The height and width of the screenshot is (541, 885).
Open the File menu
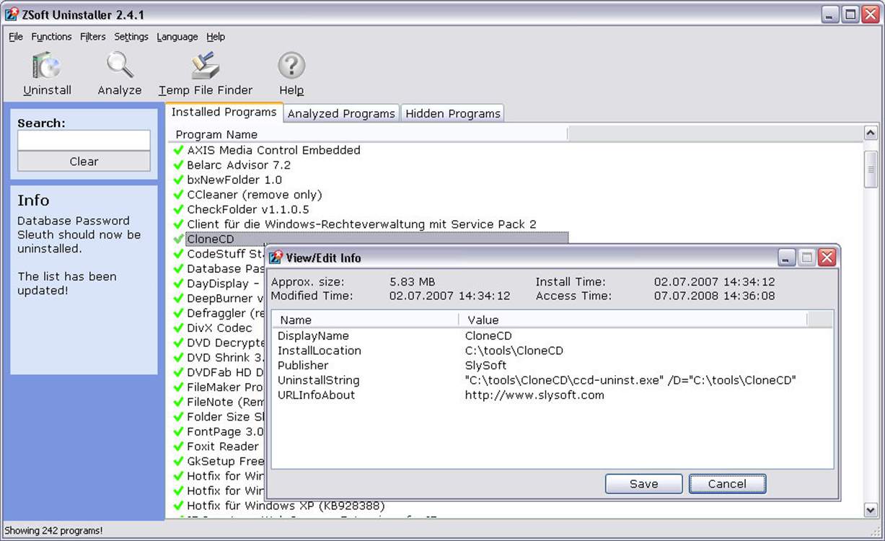[x=16, y=37]
